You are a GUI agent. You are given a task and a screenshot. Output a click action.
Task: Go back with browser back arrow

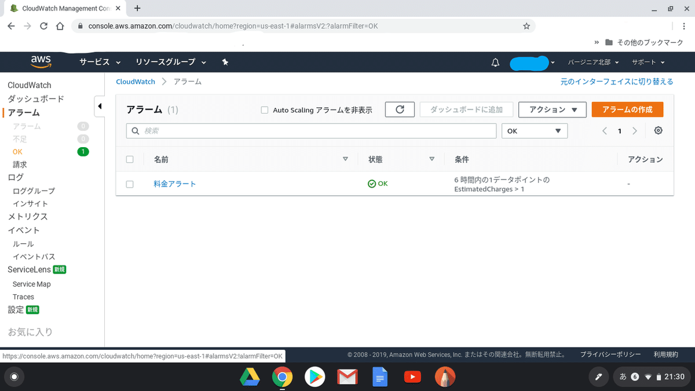coord(12,26)
